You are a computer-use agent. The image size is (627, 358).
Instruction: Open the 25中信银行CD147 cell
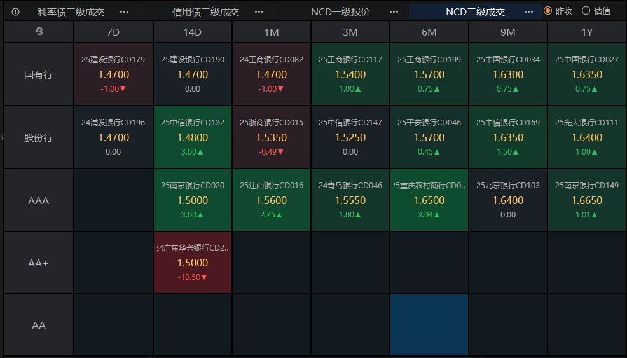click(x=350, y=137)
